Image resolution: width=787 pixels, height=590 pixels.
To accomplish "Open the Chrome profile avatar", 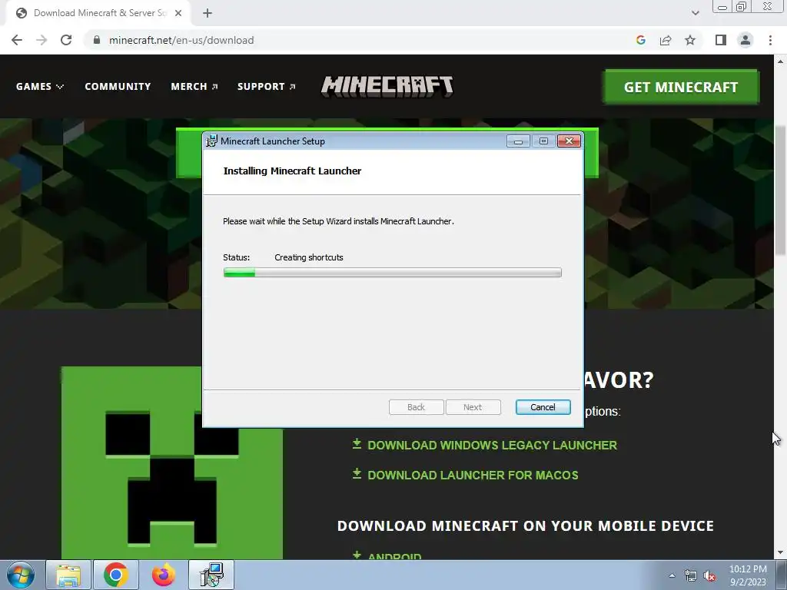I will 745,40.
